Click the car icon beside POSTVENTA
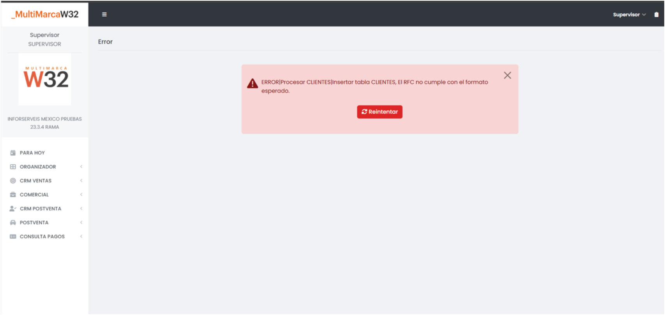This screenshot has width=665, height=315. point(13,223)
